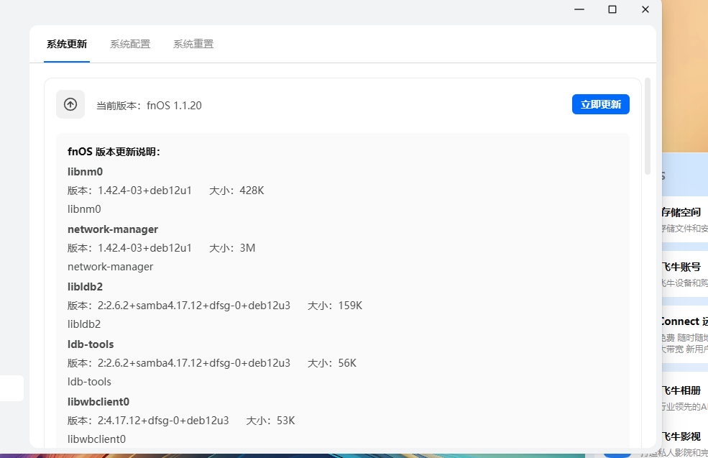This screenshot has height=458, width=708.
Task: Click the plain libnm0 description line
Action: (x=84, y=209)
